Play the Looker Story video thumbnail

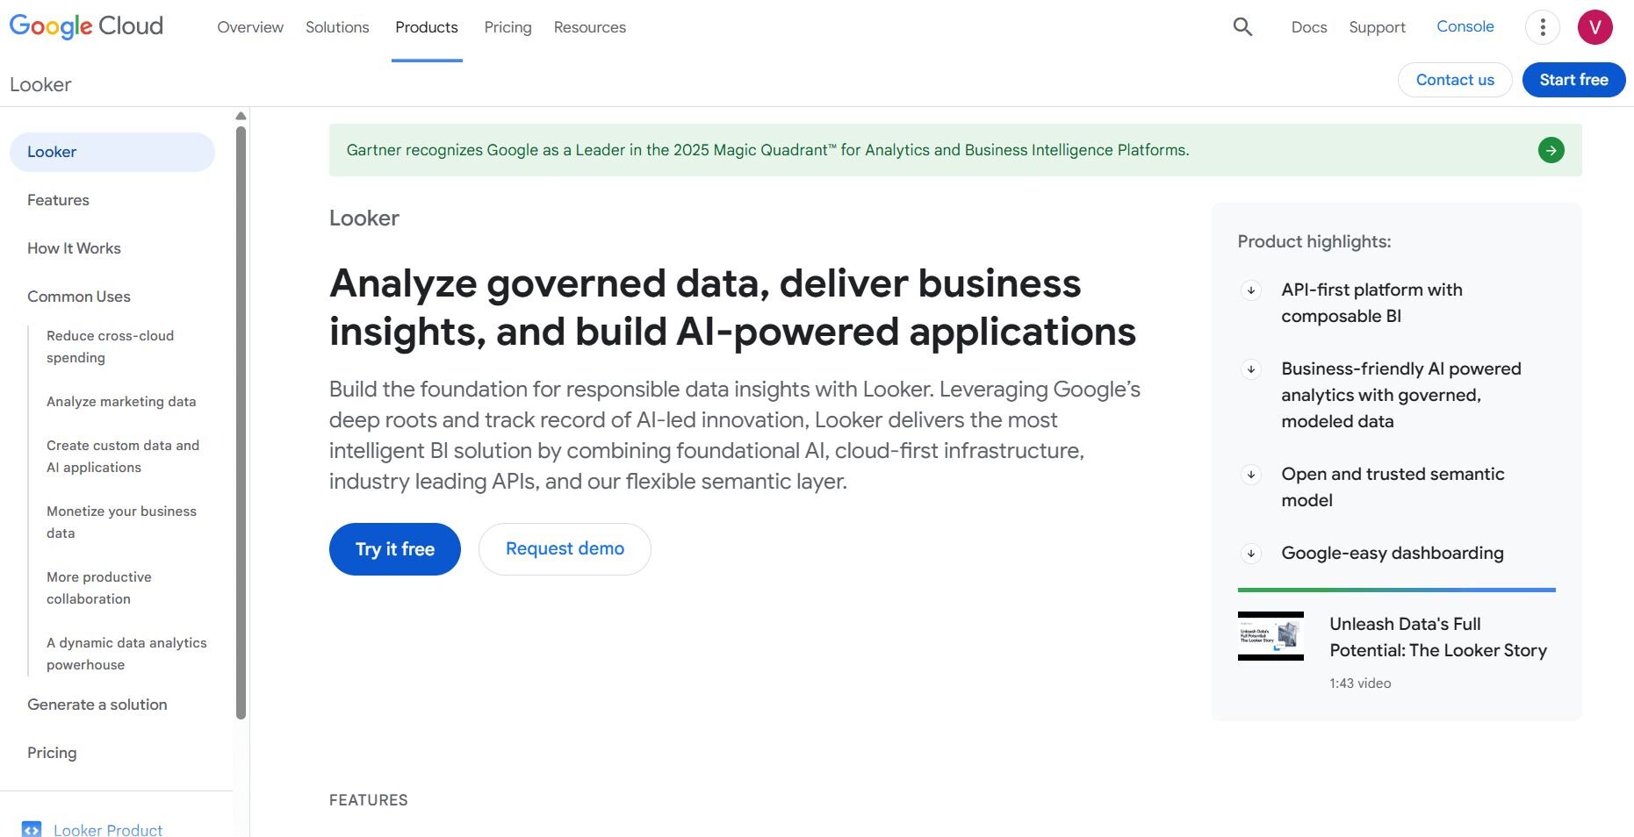pos(1270,636)
